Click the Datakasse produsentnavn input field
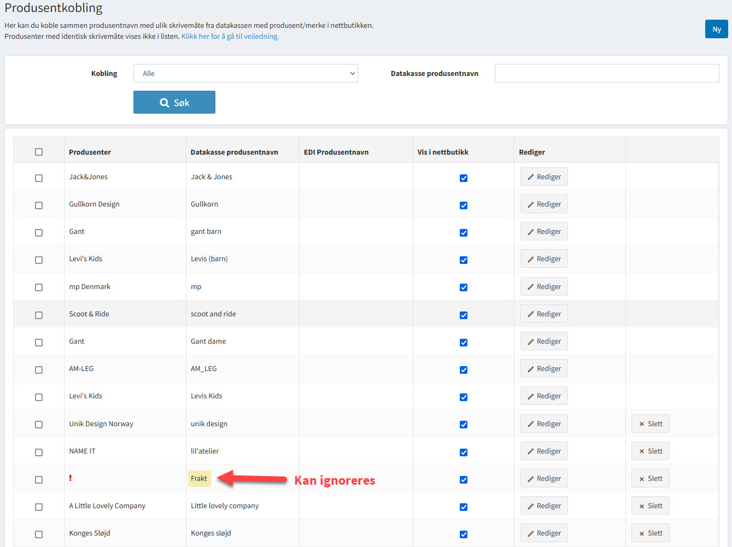732x547 pixels. pyautogui.click(x=606, y=73)
